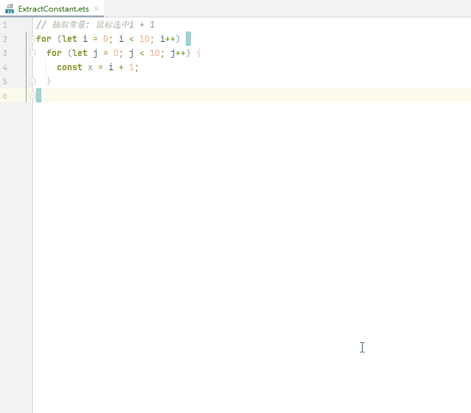Collapse the outer for loop on line 2
Image resolution: width=471 pixels, height=413 pixels.
[32, 39]
